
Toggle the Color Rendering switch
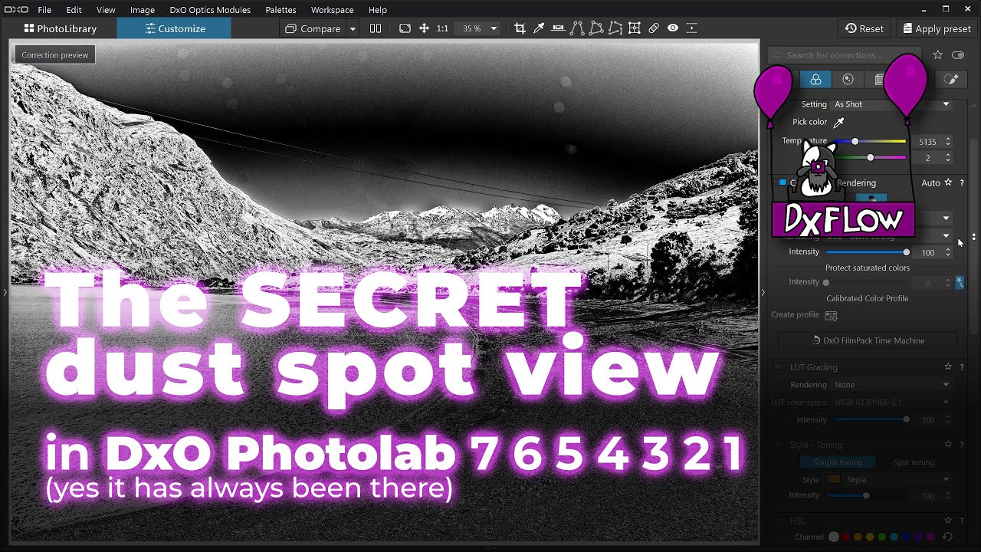(x=781, y=182)
